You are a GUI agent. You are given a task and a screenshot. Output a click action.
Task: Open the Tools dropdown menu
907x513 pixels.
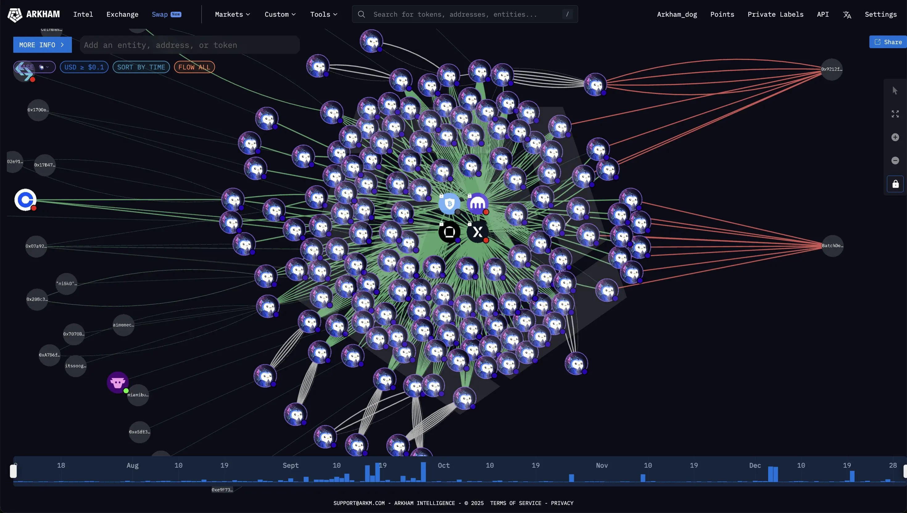324,15
